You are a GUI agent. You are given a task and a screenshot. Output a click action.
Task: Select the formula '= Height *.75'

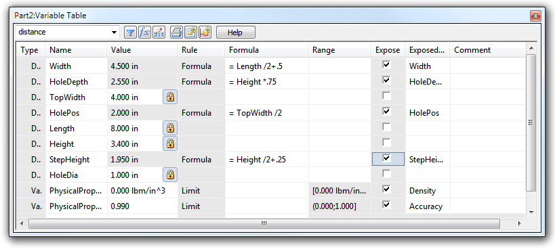pos(252,82)
